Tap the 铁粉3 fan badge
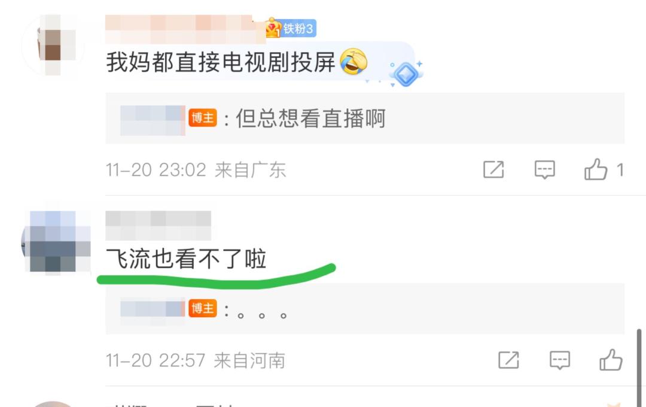Viewport: 646px width, 407px height. [x=292, y=28]
